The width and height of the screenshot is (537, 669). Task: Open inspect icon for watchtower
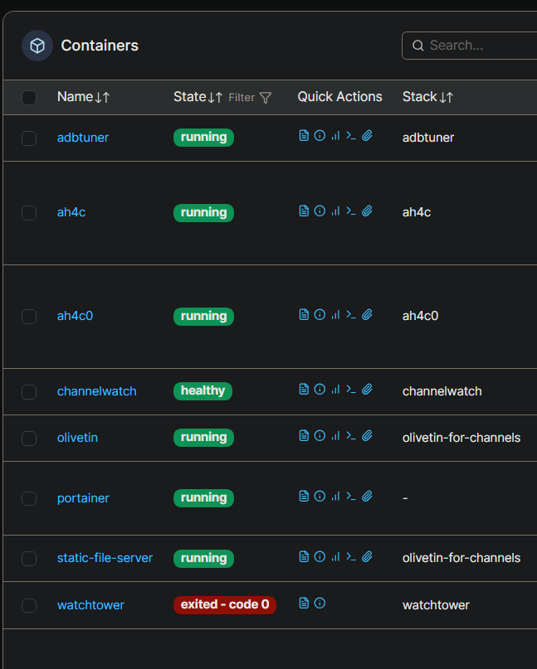point(320,603)
